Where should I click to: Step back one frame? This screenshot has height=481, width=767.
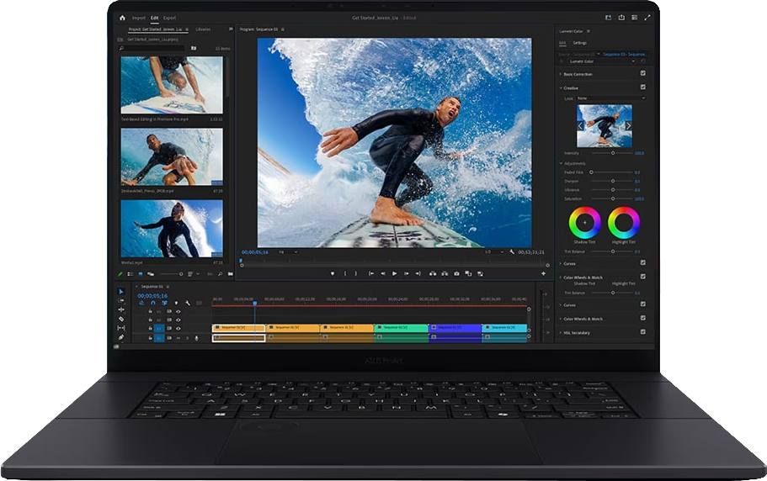383,273
